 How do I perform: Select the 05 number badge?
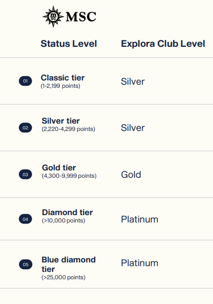(26, 264)
